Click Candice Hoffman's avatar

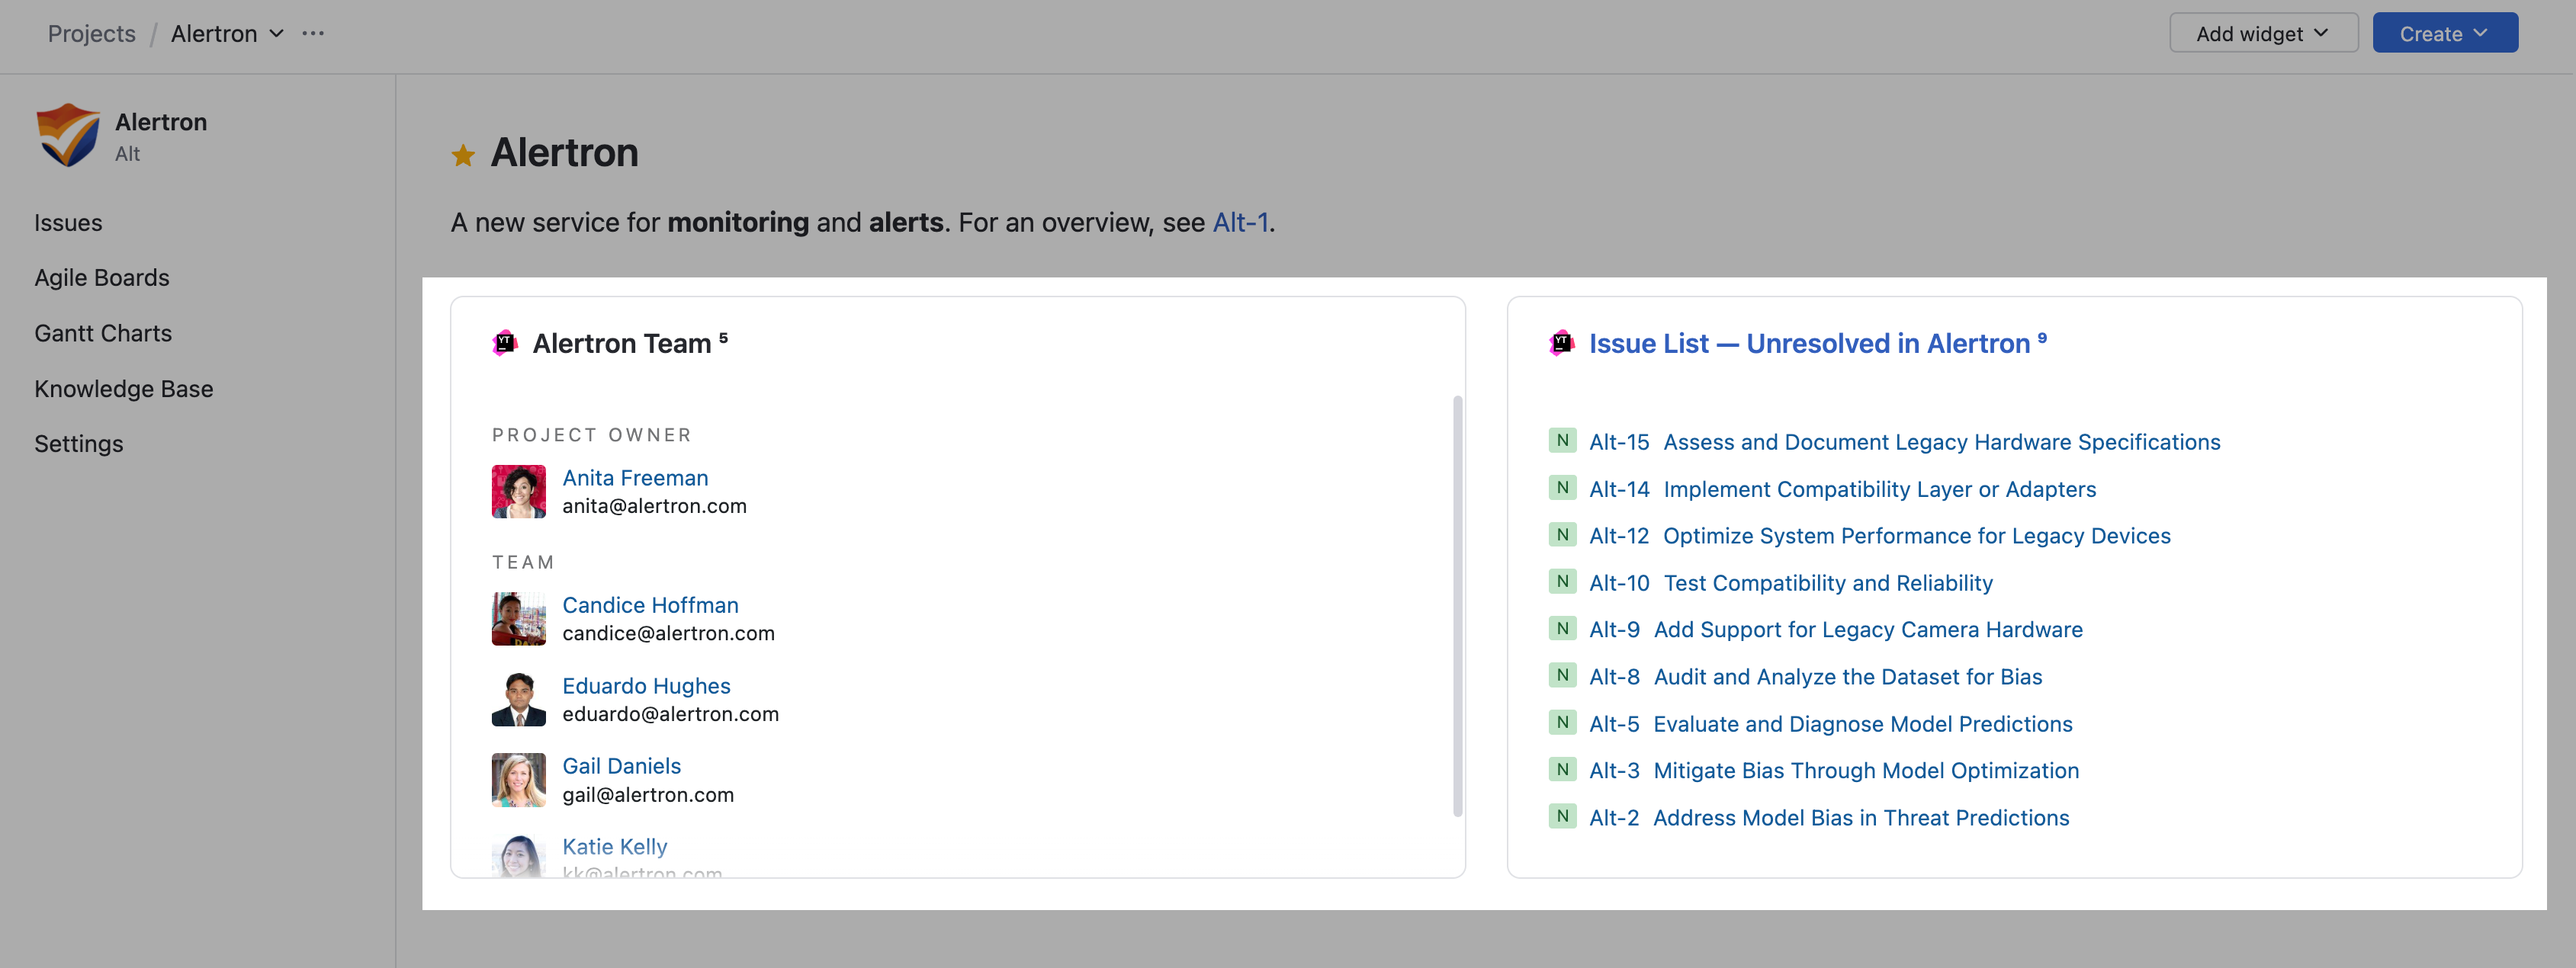point(519,618)
